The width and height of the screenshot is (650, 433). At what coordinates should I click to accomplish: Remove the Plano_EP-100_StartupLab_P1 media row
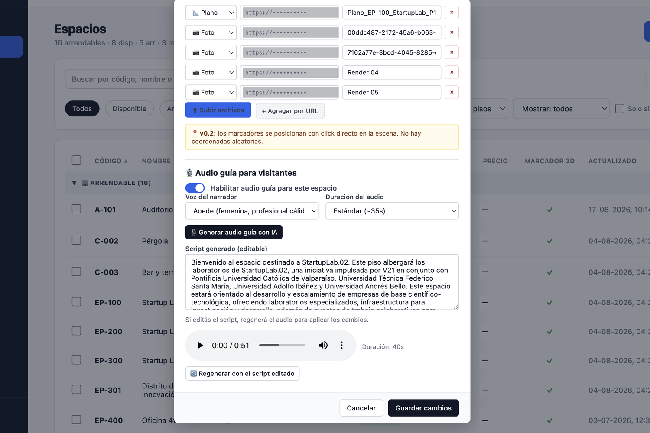point(452,13)
